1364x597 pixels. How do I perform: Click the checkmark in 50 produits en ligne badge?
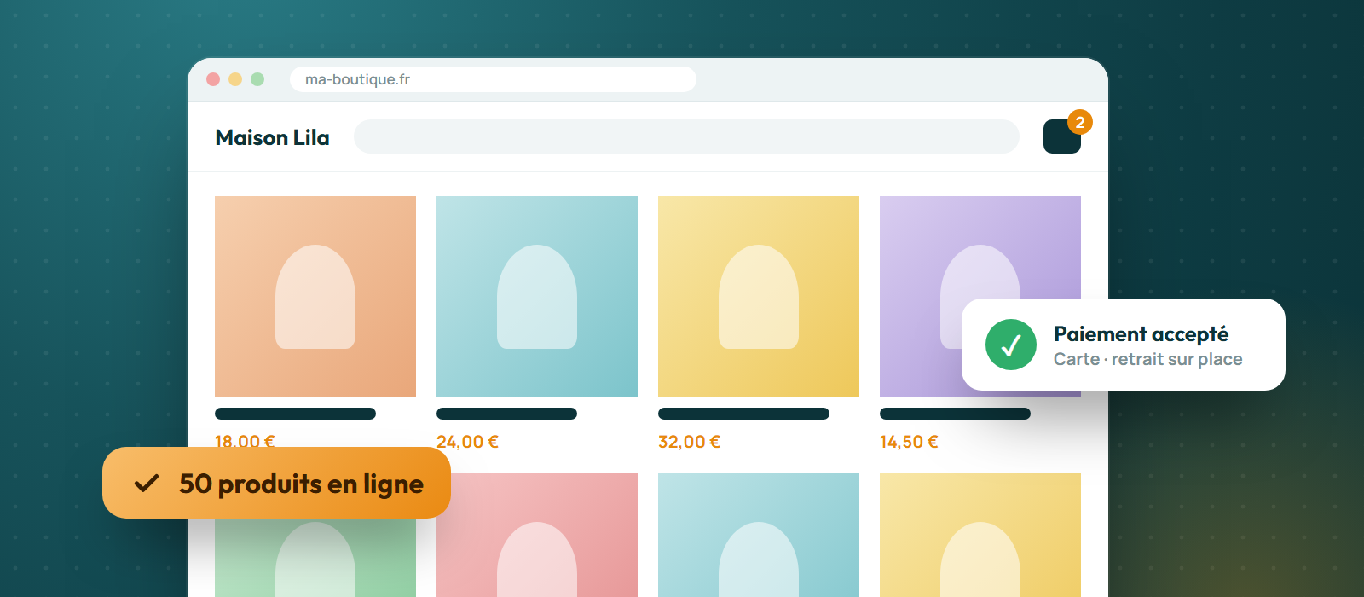click(x=147, y=484)
